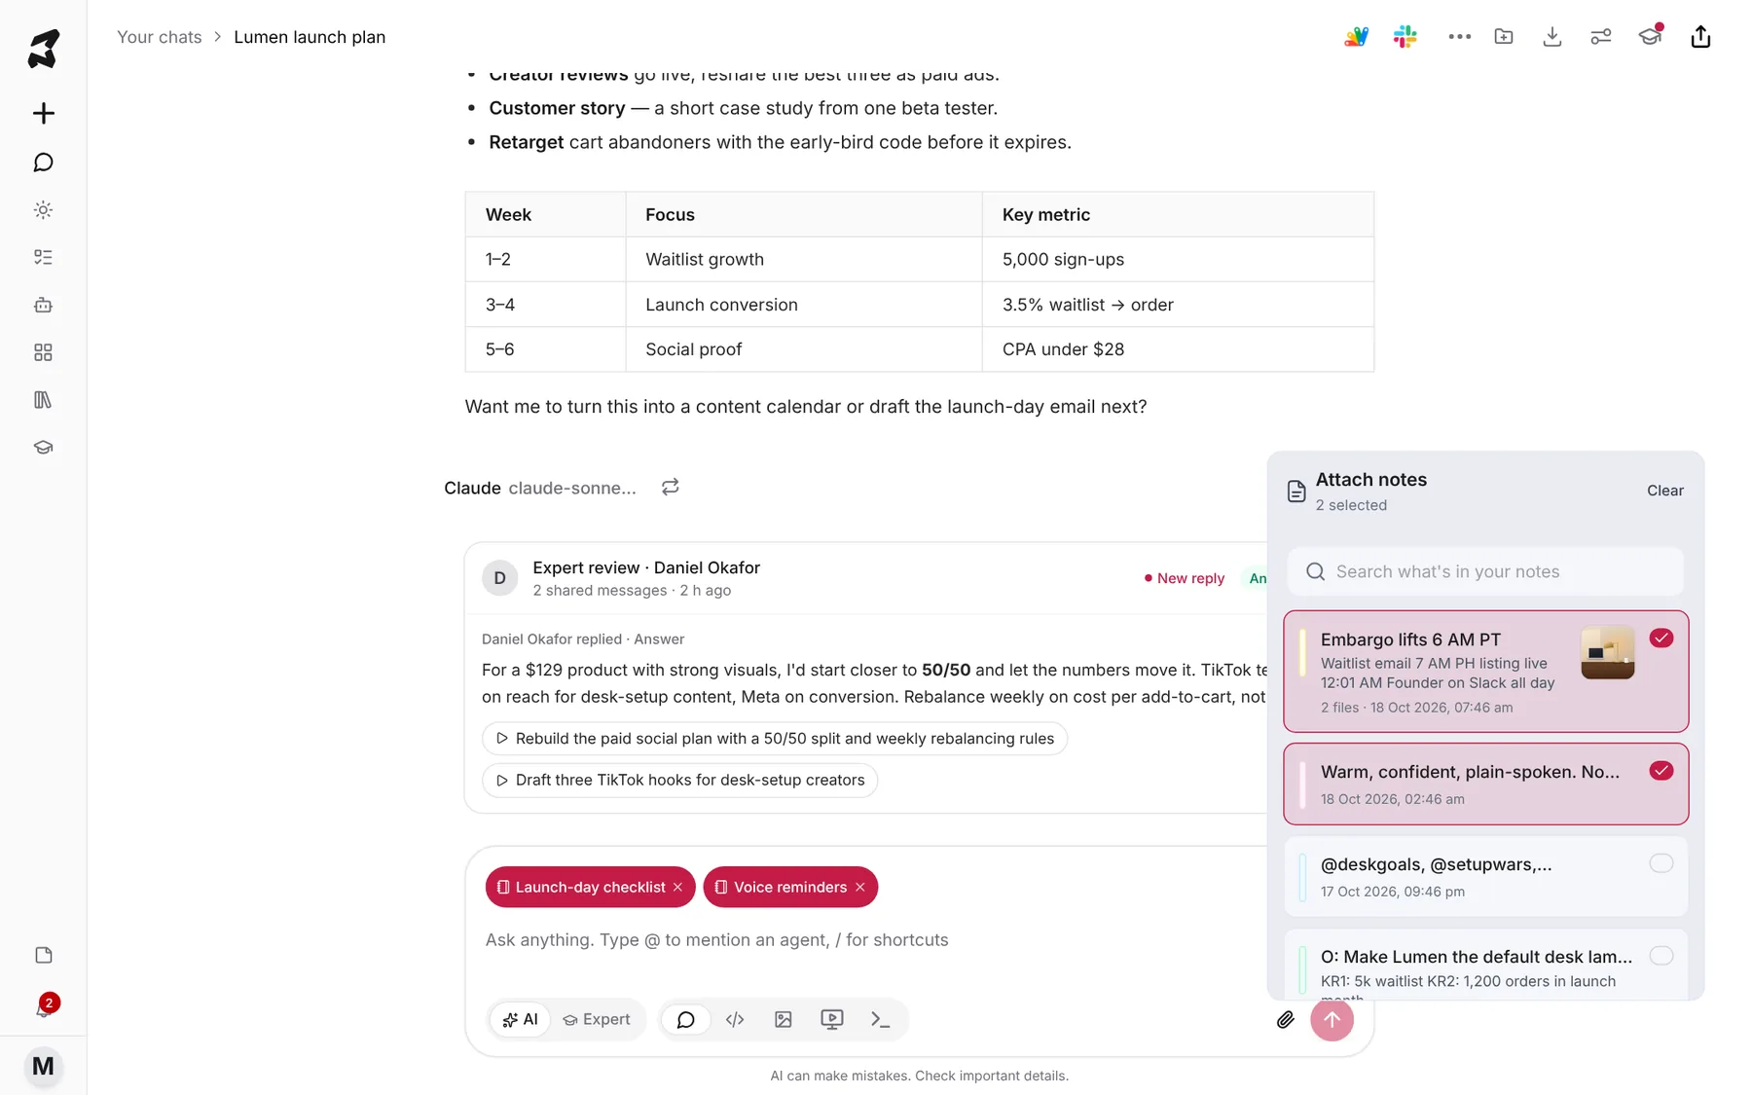
Task: Clear the selected attached notes
Action: 1664,491
